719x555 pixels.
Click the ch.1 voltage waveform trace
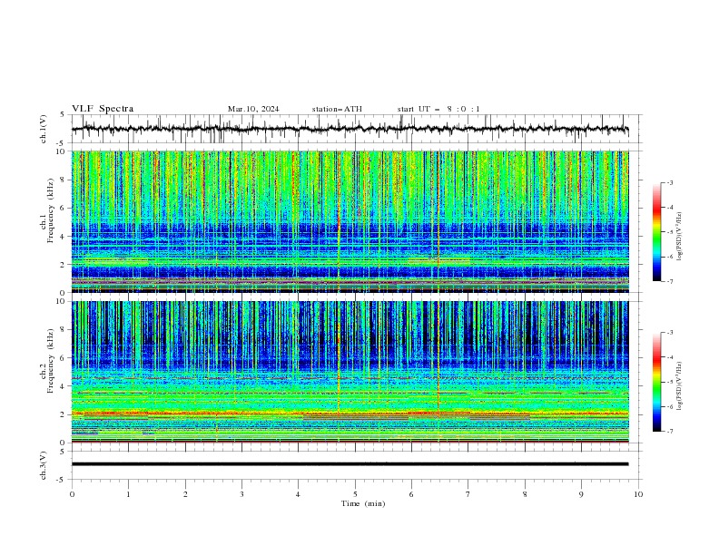click(350, 129)
